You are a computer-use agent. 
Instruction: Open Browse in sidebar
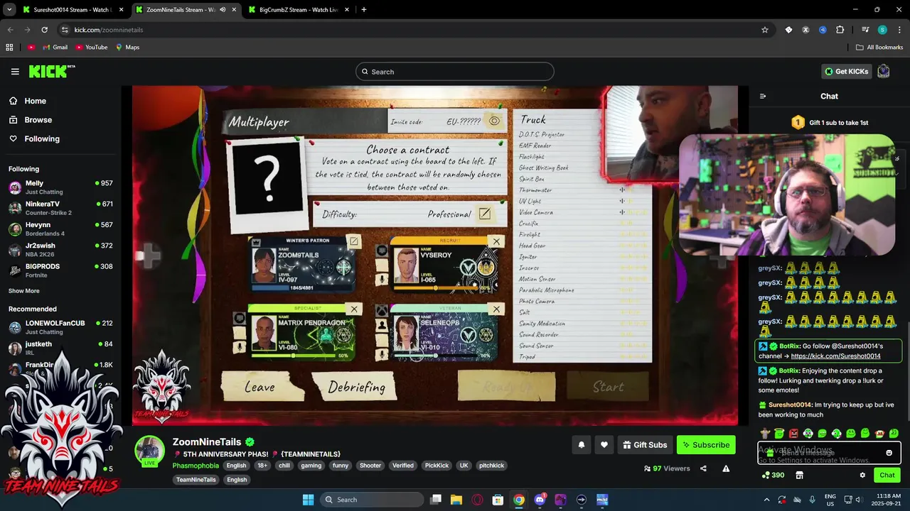point(31,120)
